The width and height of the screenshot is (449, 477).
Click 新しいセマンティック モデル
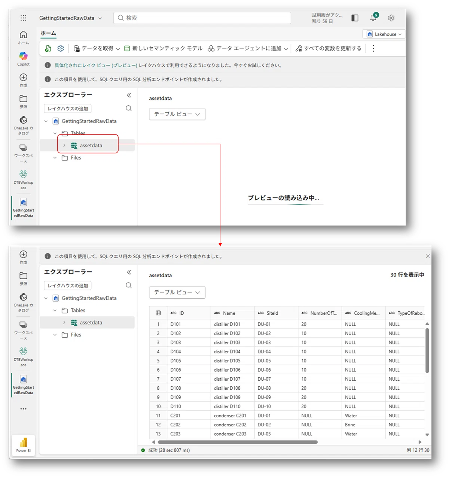click(x=163, y=48)
